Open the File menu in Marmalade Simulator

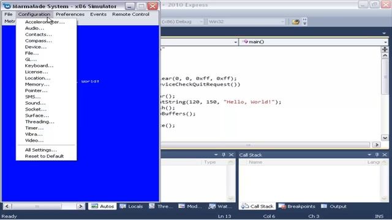9,14
